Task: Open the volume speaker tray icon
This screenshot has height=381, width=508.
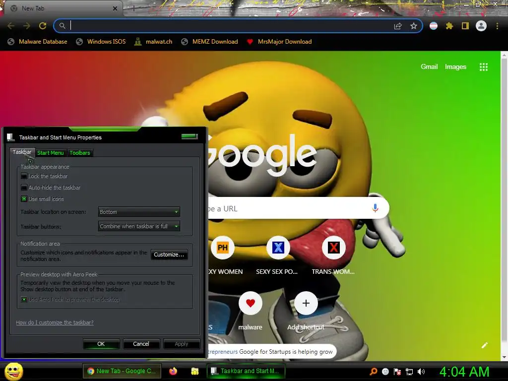Action: tap(421, 372)
